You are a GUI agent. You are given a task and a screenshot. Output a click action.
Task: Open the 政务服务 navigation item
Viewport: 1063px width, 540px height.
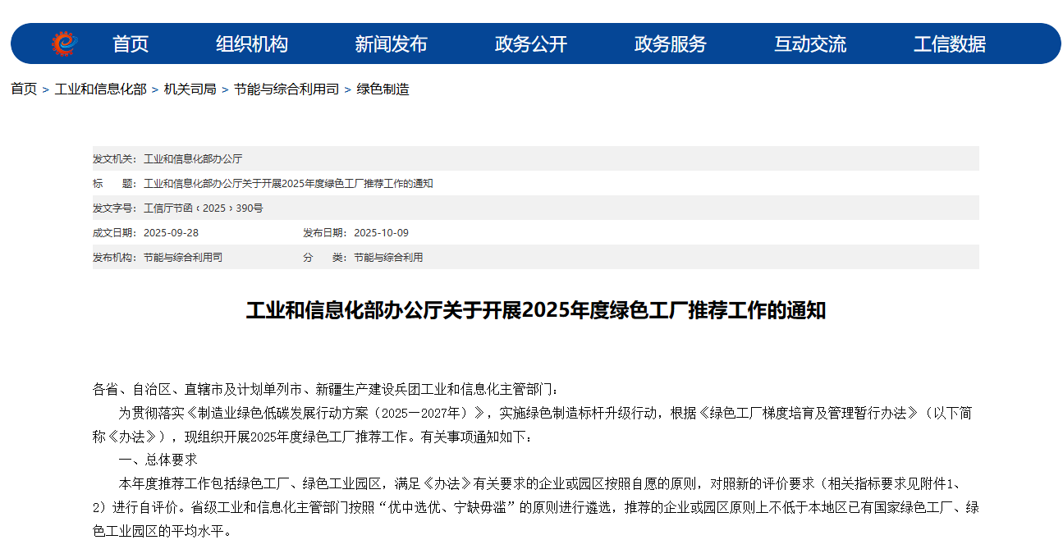coord(671,44)
